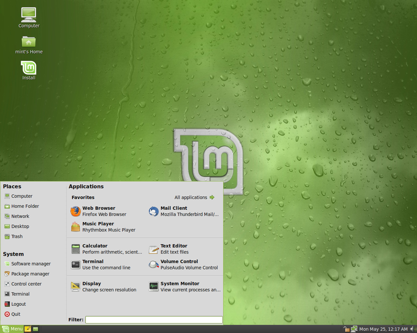Launch the Text Editor app
Screen dimensions: 417x333
click(x=169, y=249)
